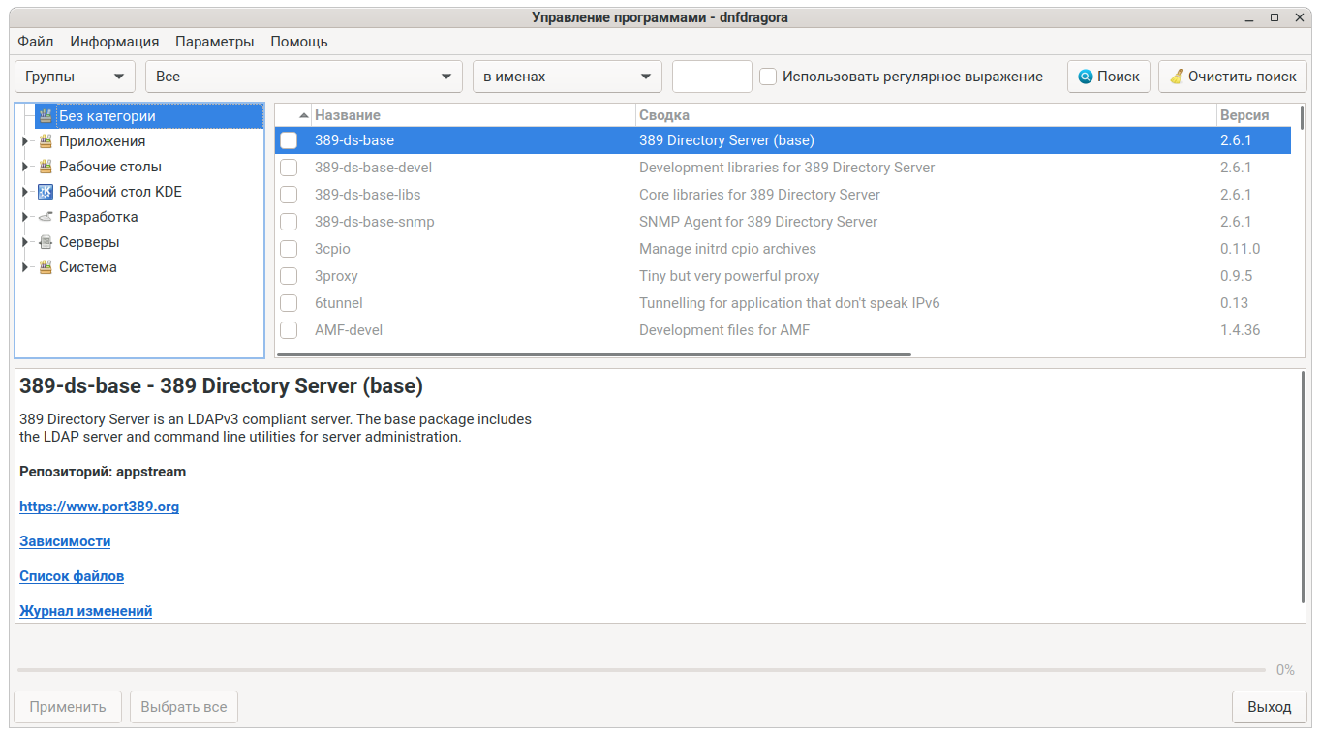Viewport: 1321px width, 737px height.
Task: Open the Группы view dropdown
Action: pos(75,77)
